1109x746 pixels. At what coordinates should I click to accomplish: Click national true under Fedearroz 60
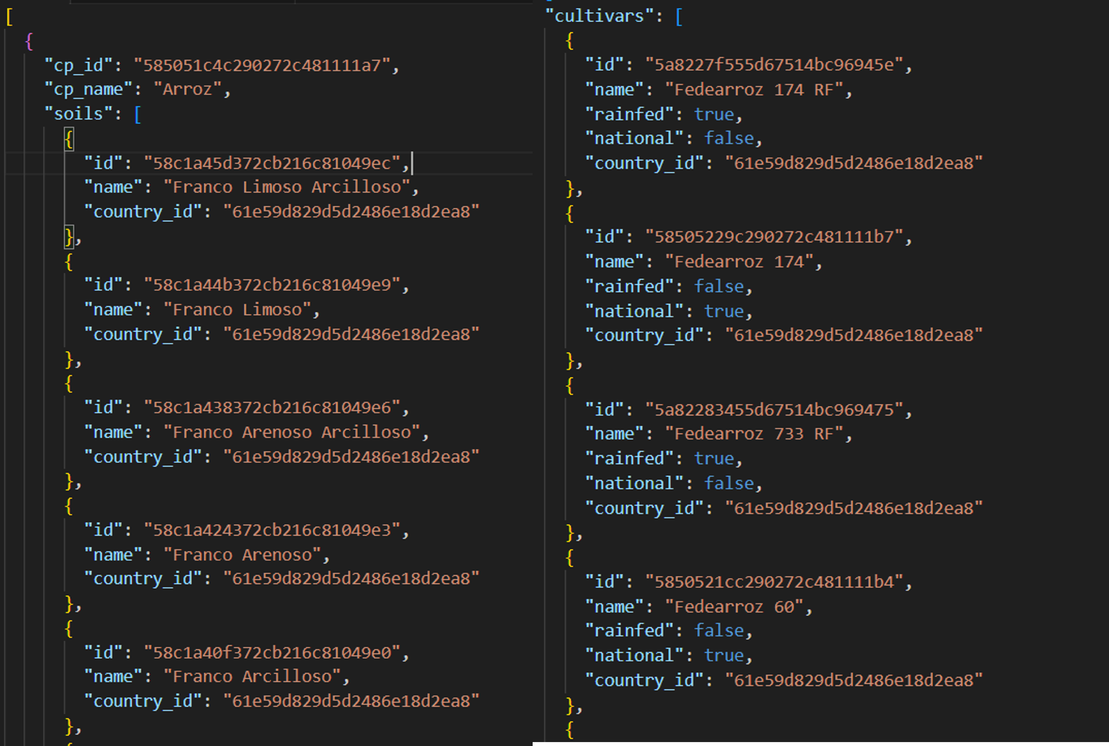point(724,656)
